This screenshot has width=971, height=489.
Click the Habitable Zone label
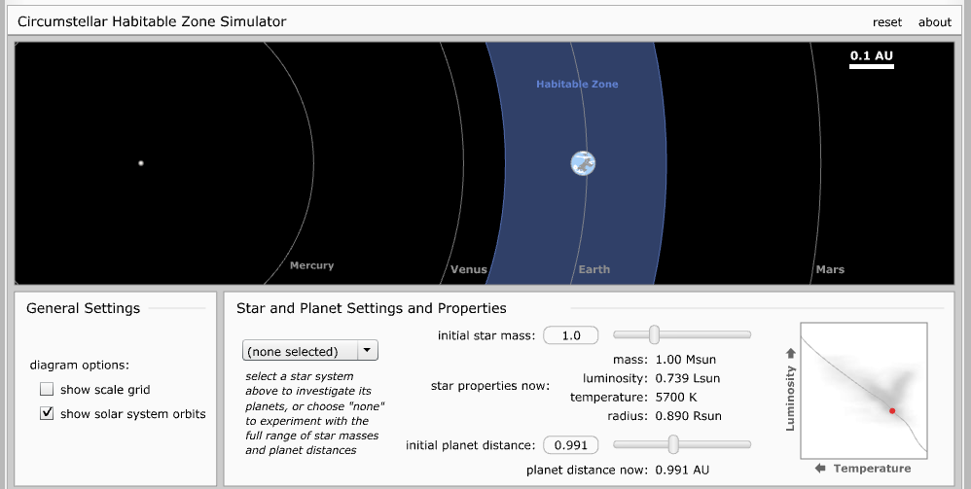(x=577, y=84)
